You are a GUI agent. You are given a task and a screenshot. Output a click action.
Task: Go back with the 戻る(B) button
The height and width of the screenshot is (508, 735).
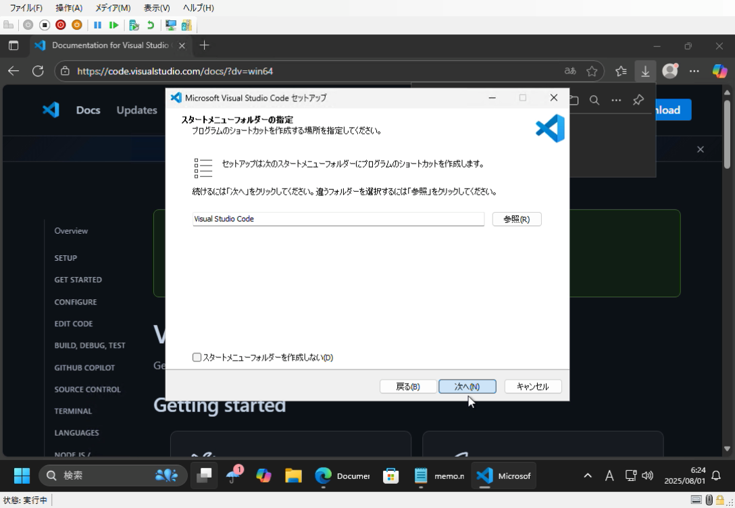pyautogui.click(x=408, y=386)
